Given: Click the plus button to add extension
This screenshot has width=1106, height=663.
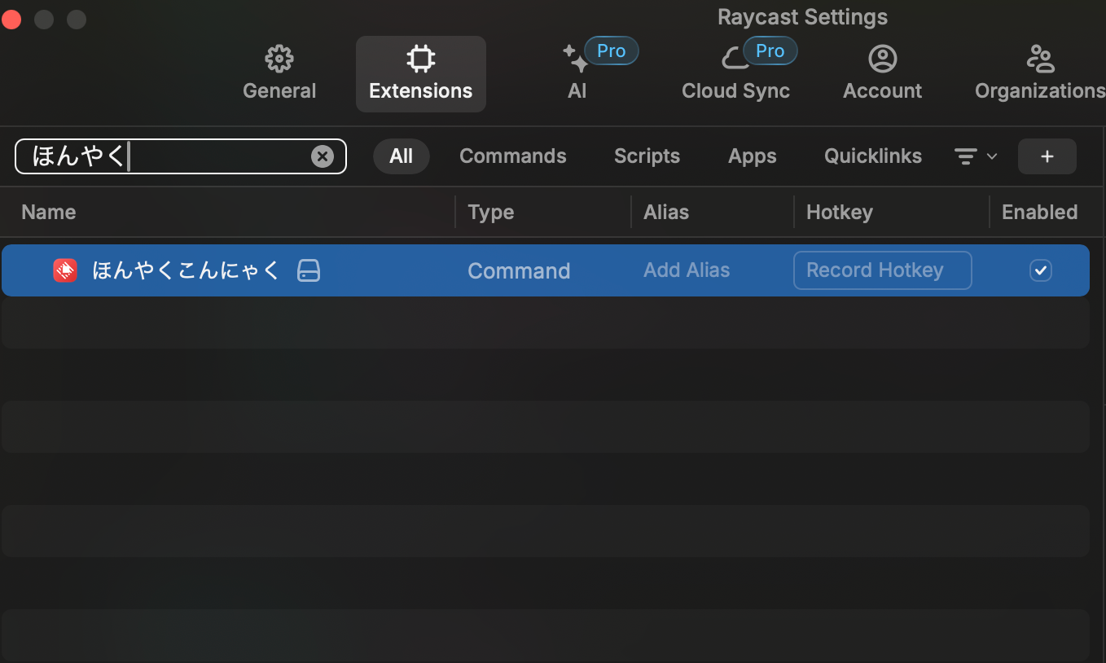Looking at the screenshot, I should tap(1047, 156).
